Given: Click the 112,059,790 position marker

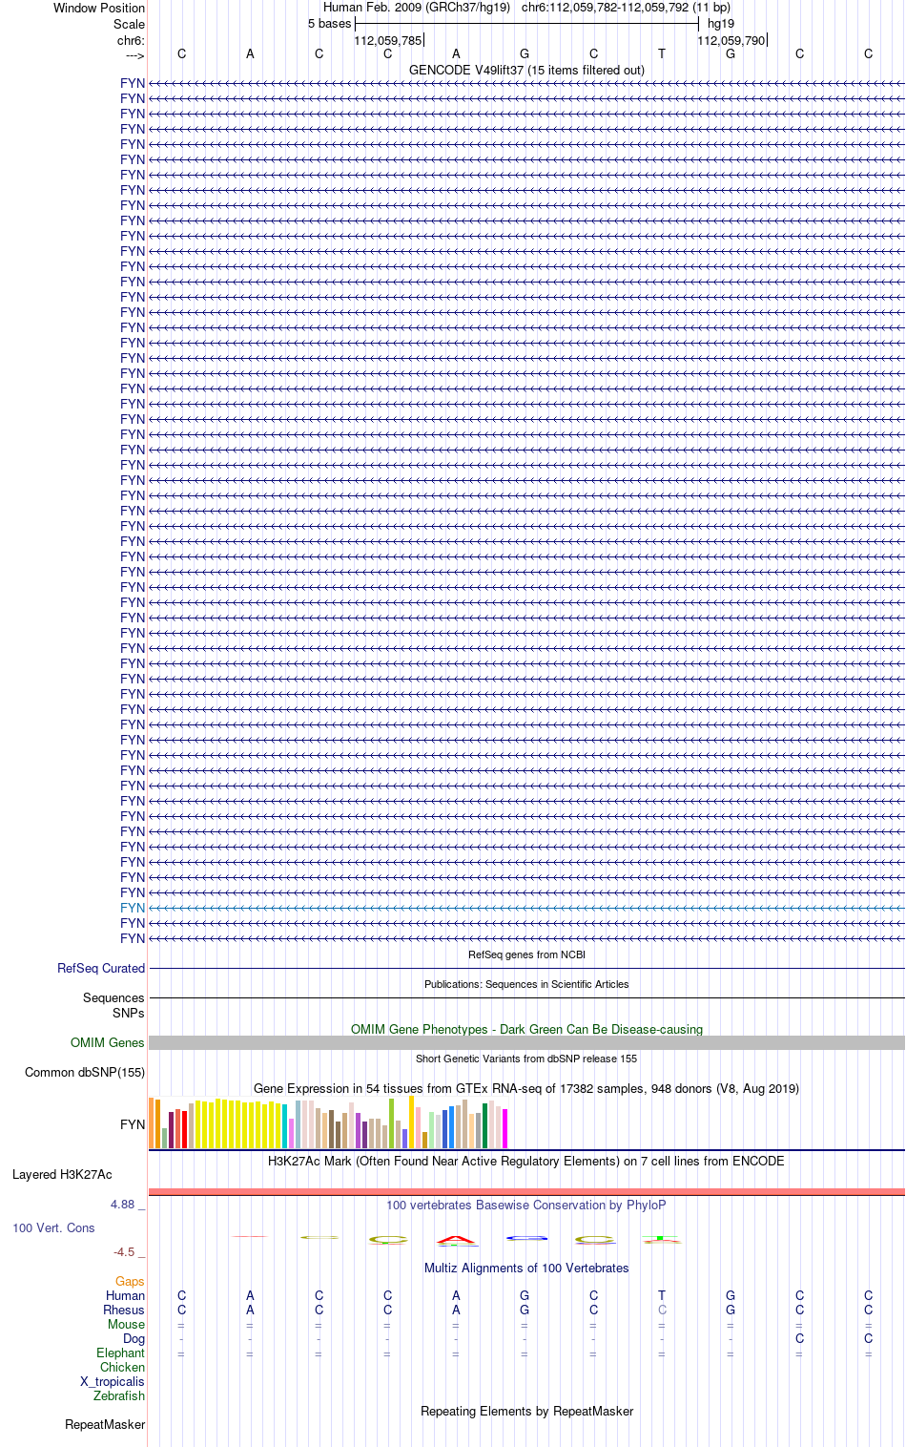Looking at the screenshot, I should [731, 40].
